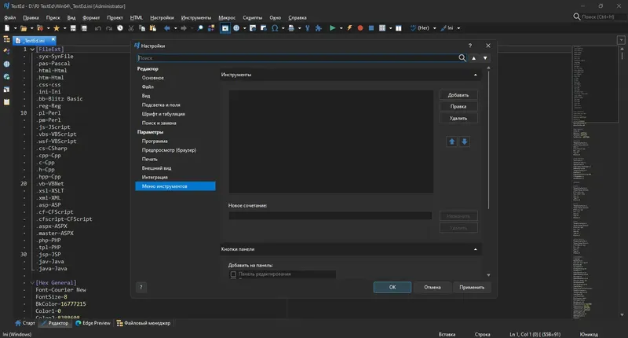
Task: Click the red Record macro circle icon
Action: [x=360, y=28]
